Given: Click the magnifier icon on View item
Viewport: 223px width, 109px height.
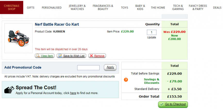Looking at the screenshot, I should pyautogui.click(x=38, y=56).
